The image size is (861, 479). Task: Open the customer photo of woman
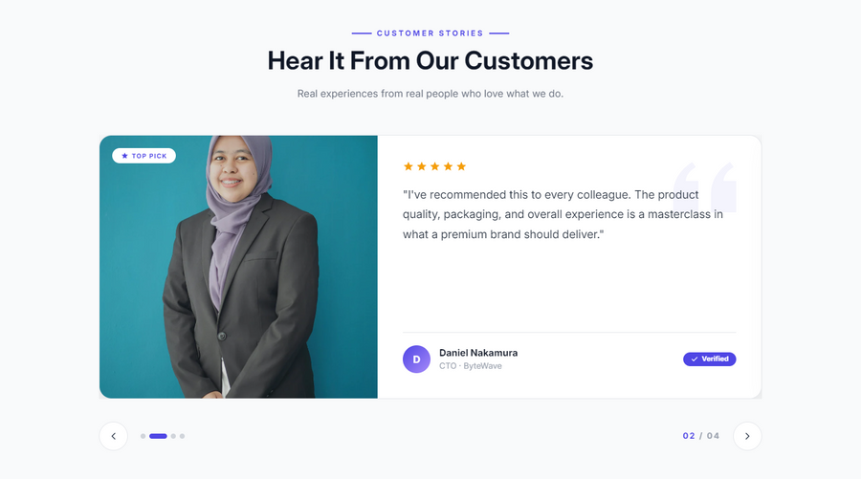pos(238,267)
